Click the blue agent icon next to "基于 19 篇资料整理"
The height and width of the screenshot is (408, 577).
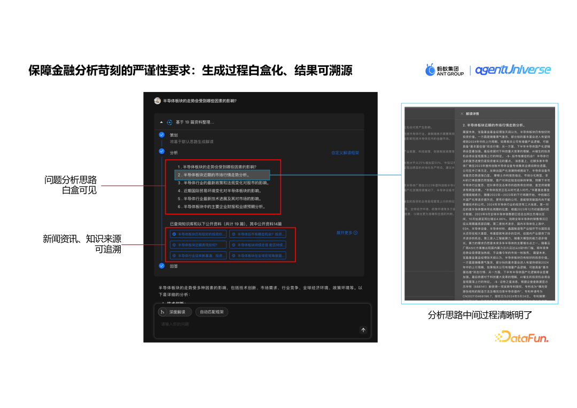[169, 121]
